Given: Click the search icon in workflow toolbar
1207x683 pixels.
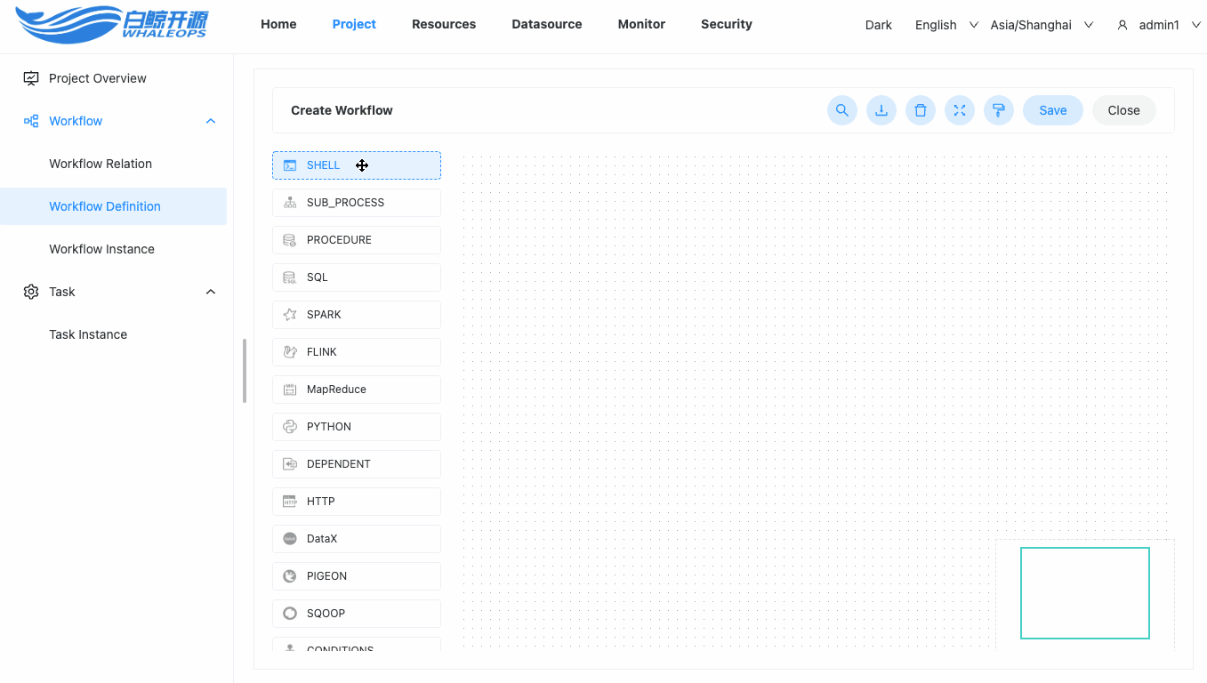Looking at the screenshot, I should pos(841,110).
